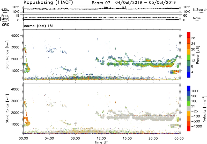Click the 'normal (fast) 151' text

tap(39, 26)
